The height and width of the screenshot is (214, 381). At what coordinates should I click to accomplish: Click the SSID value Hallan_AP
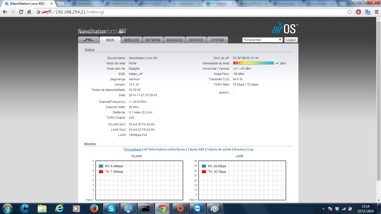coord(136,74)
